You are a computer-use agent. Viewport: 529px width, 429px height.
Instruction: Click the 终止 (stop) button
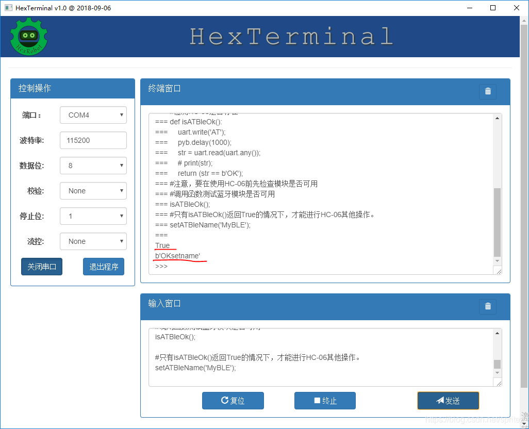pyautogui.click(x=325, y=401)
